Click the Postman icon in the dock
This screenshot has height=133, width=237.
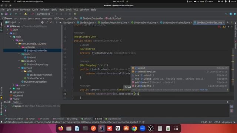tap(93, 128)
